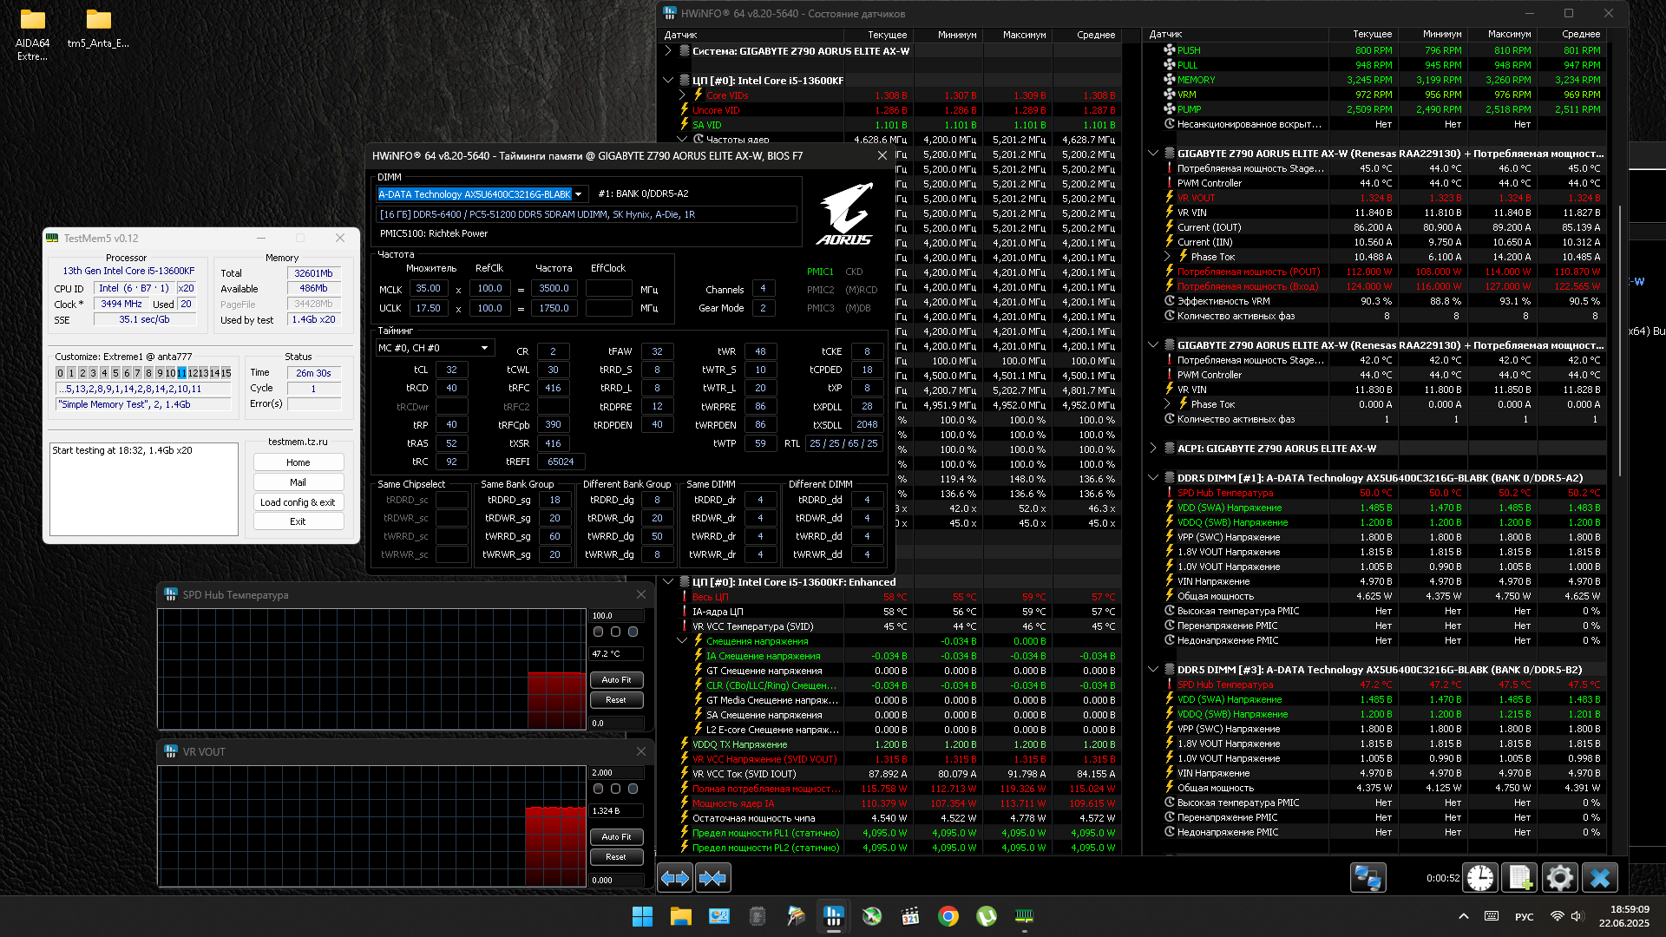1666x937 pixels.
Task: Click the blue X close sensors icon
Action: coord(1599,878)
